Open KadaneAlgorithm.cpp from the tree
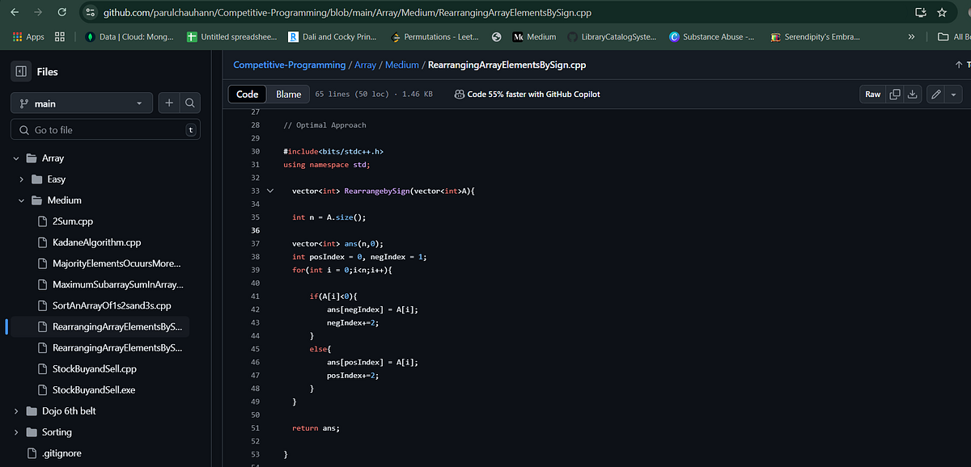The height and width of the screenshot is (467, 971). (x=97, y=242)
